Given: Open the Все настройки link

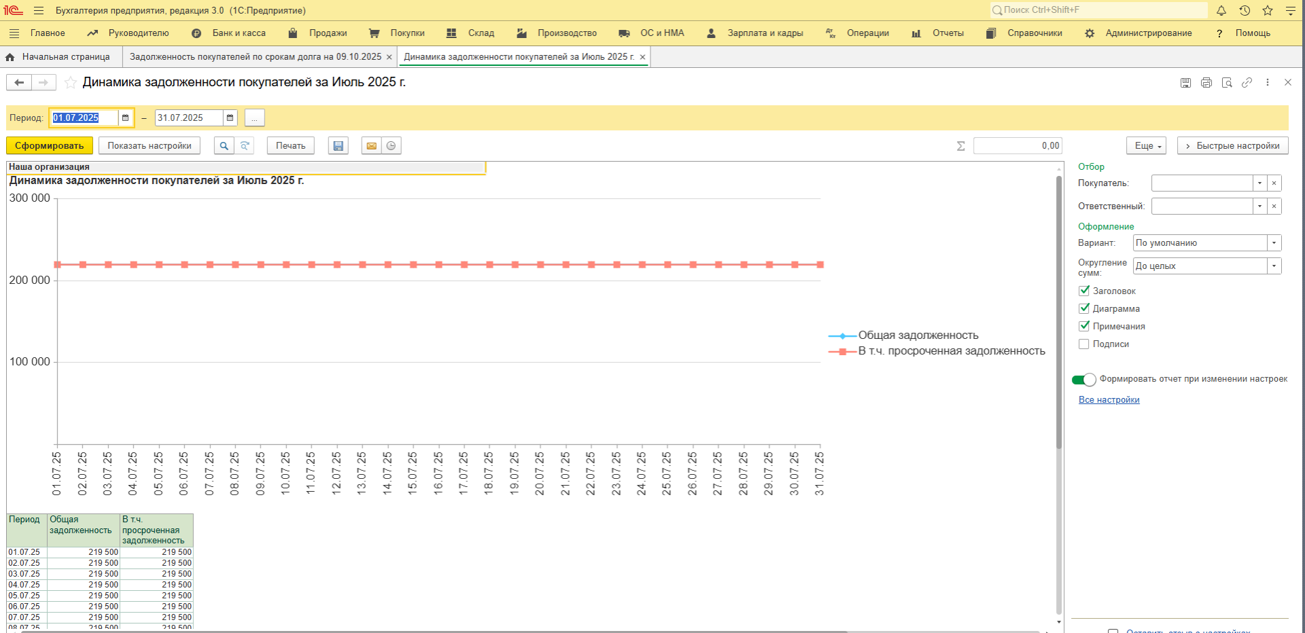Looking at the screenshot, I should click(x=1109, y=400).
